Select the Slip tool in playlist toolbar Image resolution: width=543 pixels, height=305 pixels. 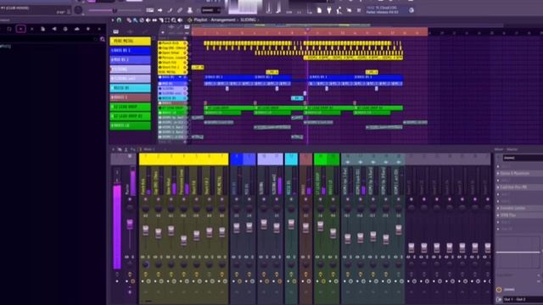click(154, 20)
